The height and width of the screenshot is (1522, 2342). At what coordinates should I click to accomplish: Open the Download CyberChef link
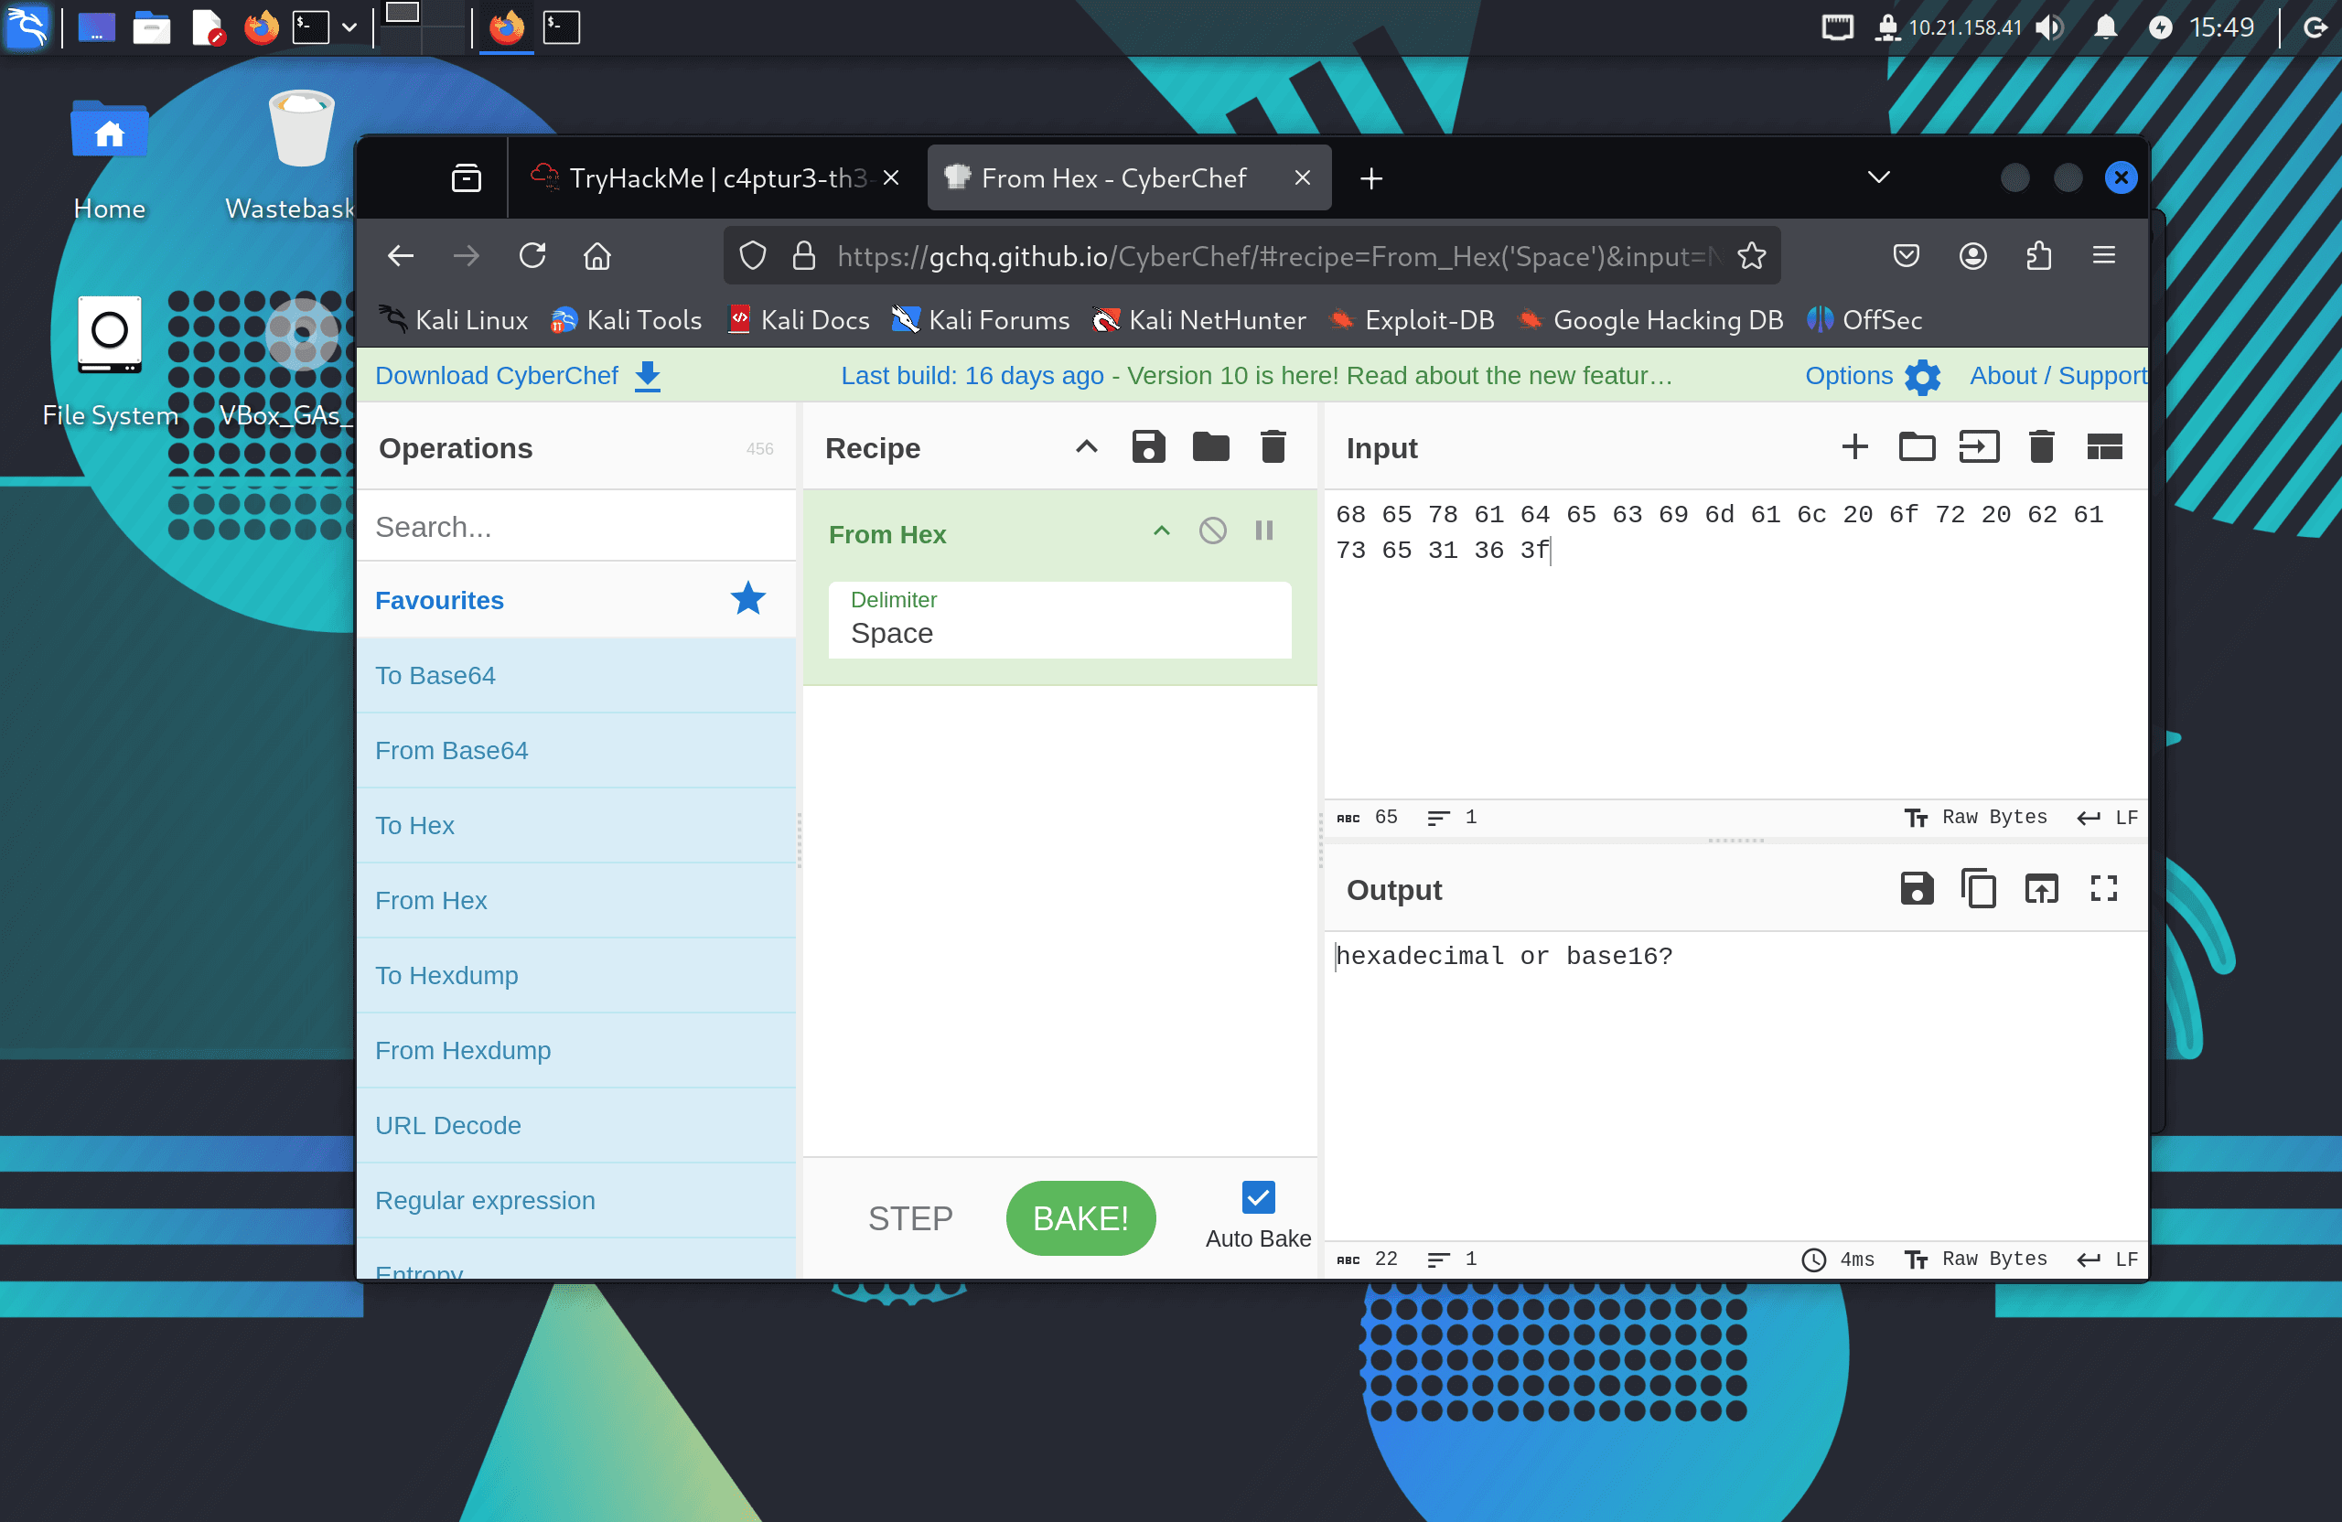pos(518,376)
